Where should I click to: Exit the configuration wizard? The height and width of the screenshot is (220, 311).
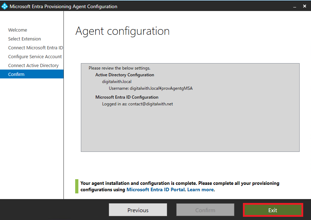(273, 210)
